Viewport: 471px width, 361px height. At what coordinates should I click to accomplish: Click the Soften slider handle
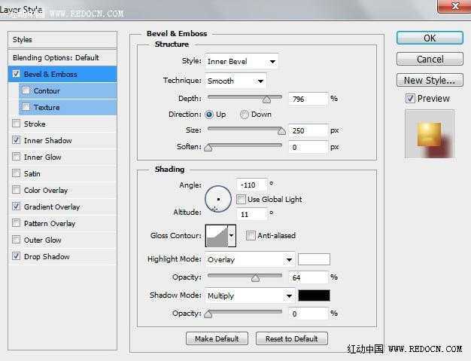[x=208, y=148]
